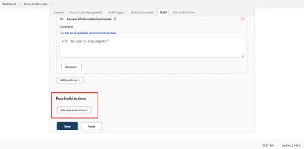Go to the Post-build Actions tab
Viewport: 304px width, 149px height.
(x=184, y=13)
